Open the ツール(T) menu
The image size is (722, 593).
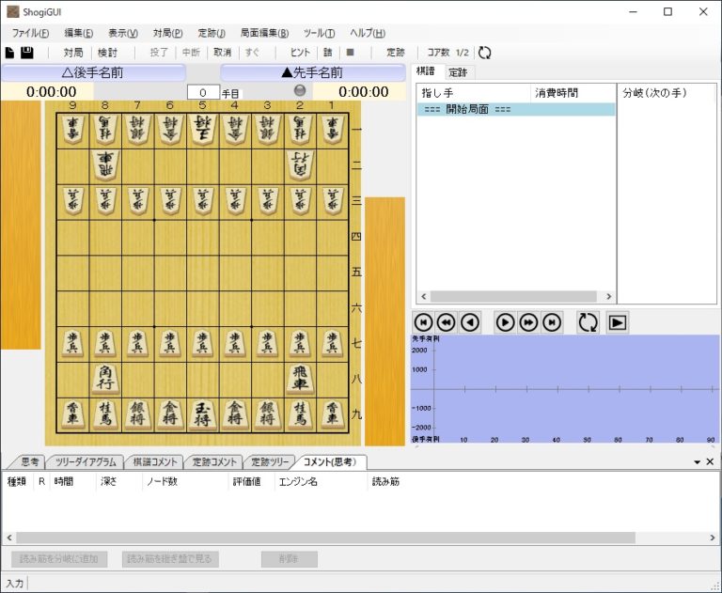(319, 33)
